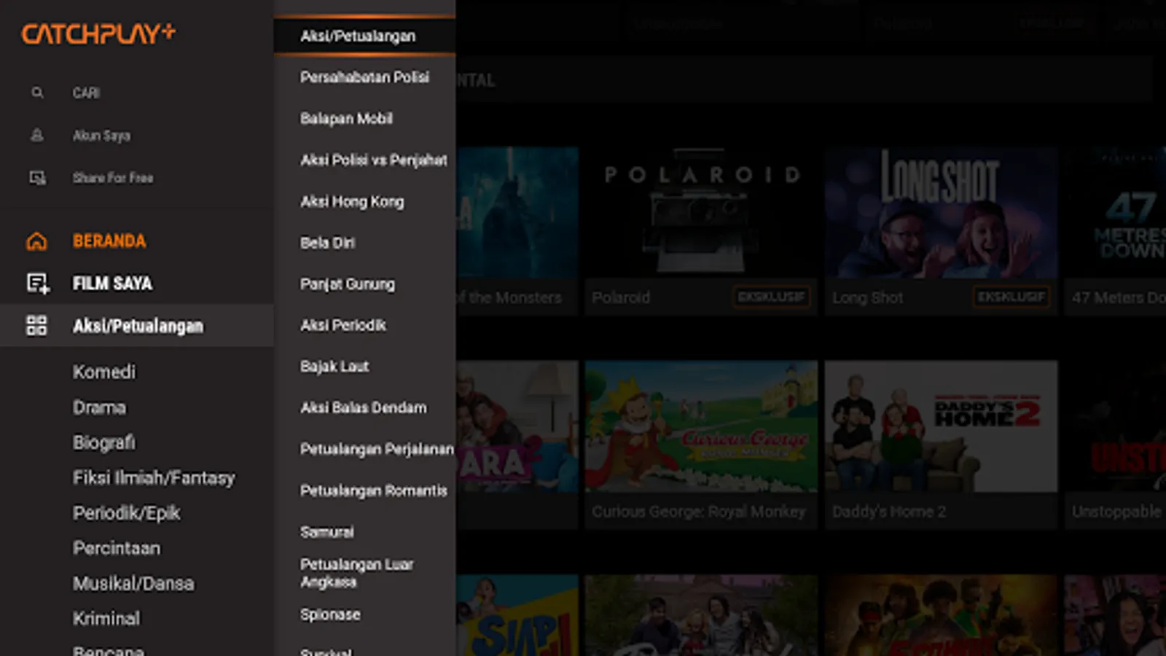Select Aksi/Petualangan in the left sidebar
The height and width of the screenshot is (656, 1166).
pos(138,326)
